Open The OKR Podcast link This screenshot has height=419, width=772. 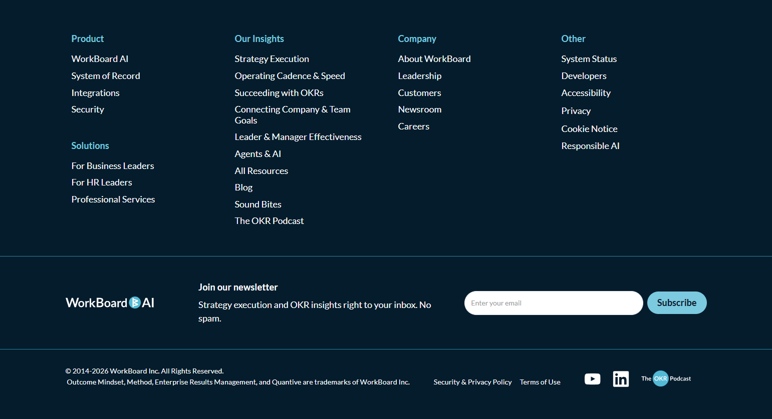click(269, 220)
